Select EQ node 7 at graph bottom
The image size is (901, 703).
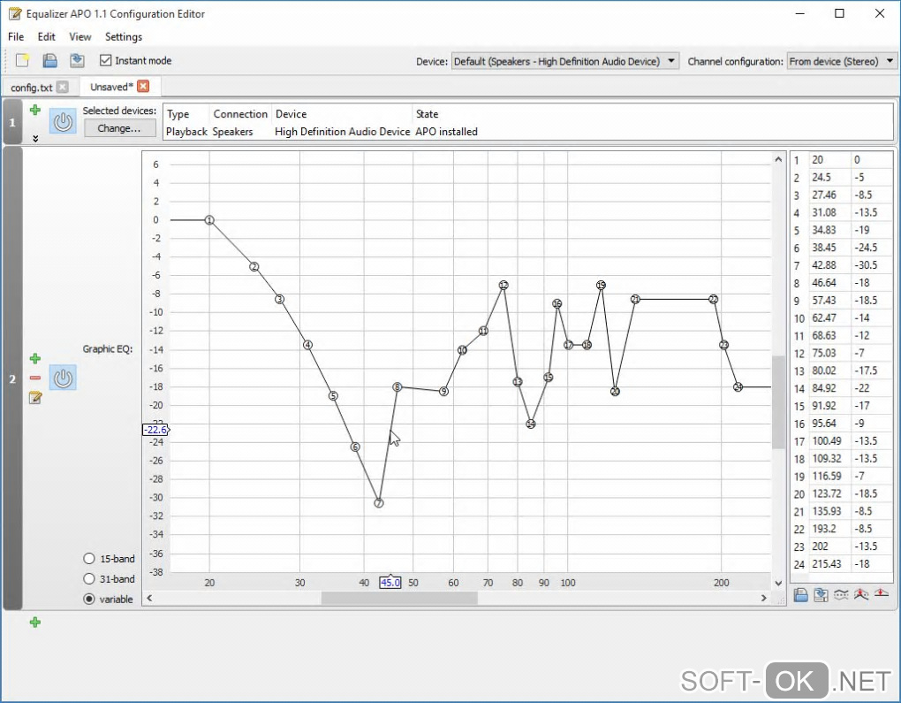click(379, 503)
